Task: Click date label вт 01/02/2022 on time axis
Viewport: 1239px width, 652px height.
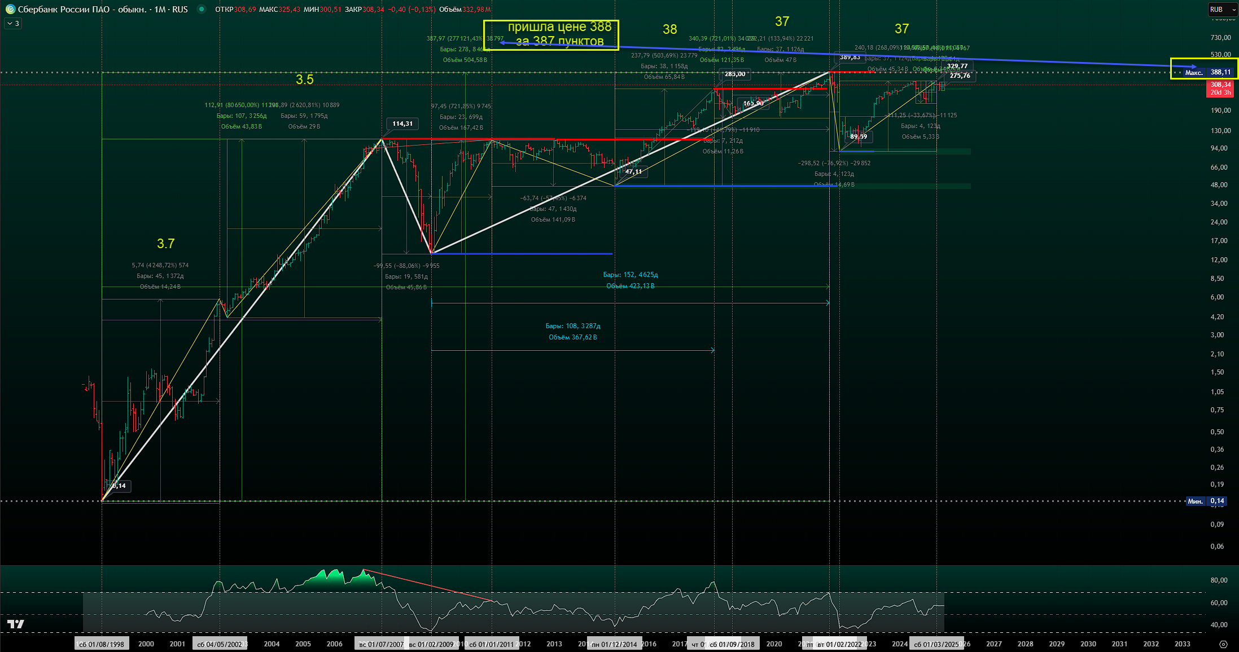Action: [x=840, y=644]
